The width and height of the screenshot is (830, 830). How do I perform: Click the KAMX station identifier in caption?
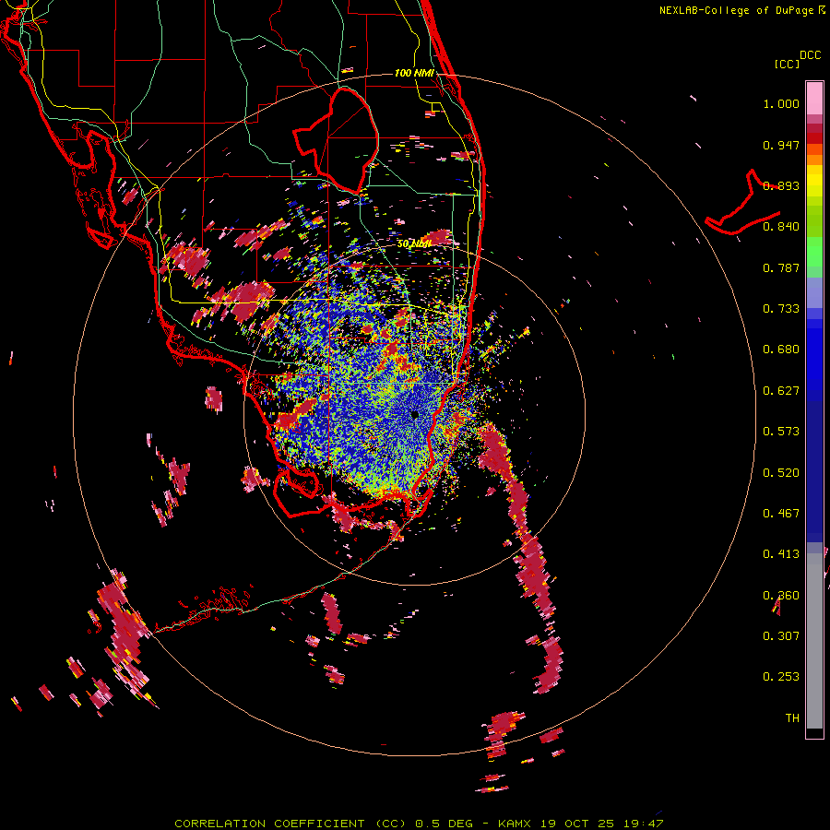516,824
